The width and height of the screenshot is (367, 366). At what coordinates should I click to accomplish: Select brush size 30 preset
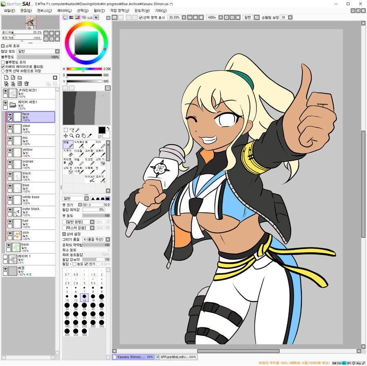[x=76, y=306]
